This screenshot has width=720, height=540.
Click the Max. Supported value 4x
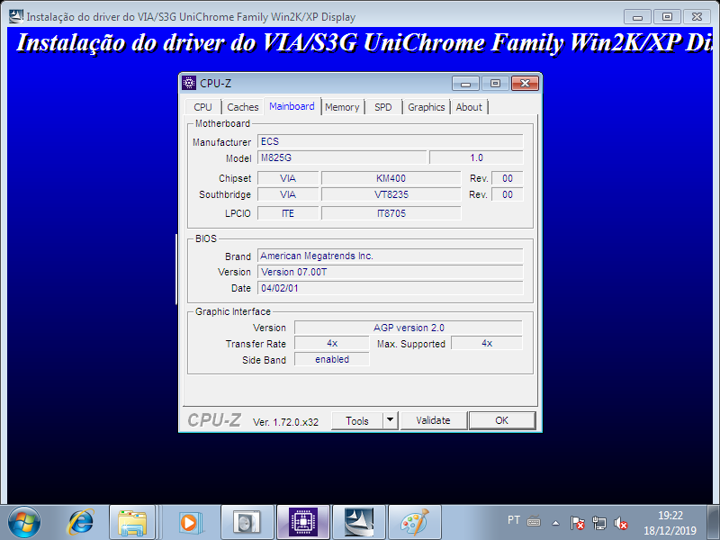coord(487,343)
